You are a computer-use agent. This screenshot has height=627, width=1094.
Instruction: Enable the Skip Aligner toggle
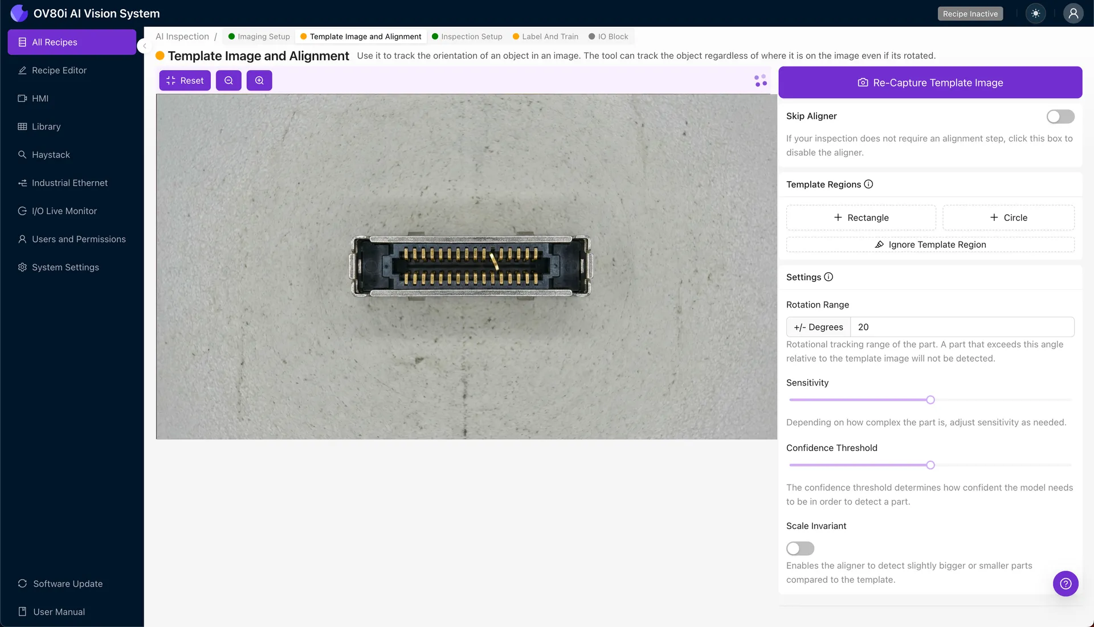(1060, 116)
